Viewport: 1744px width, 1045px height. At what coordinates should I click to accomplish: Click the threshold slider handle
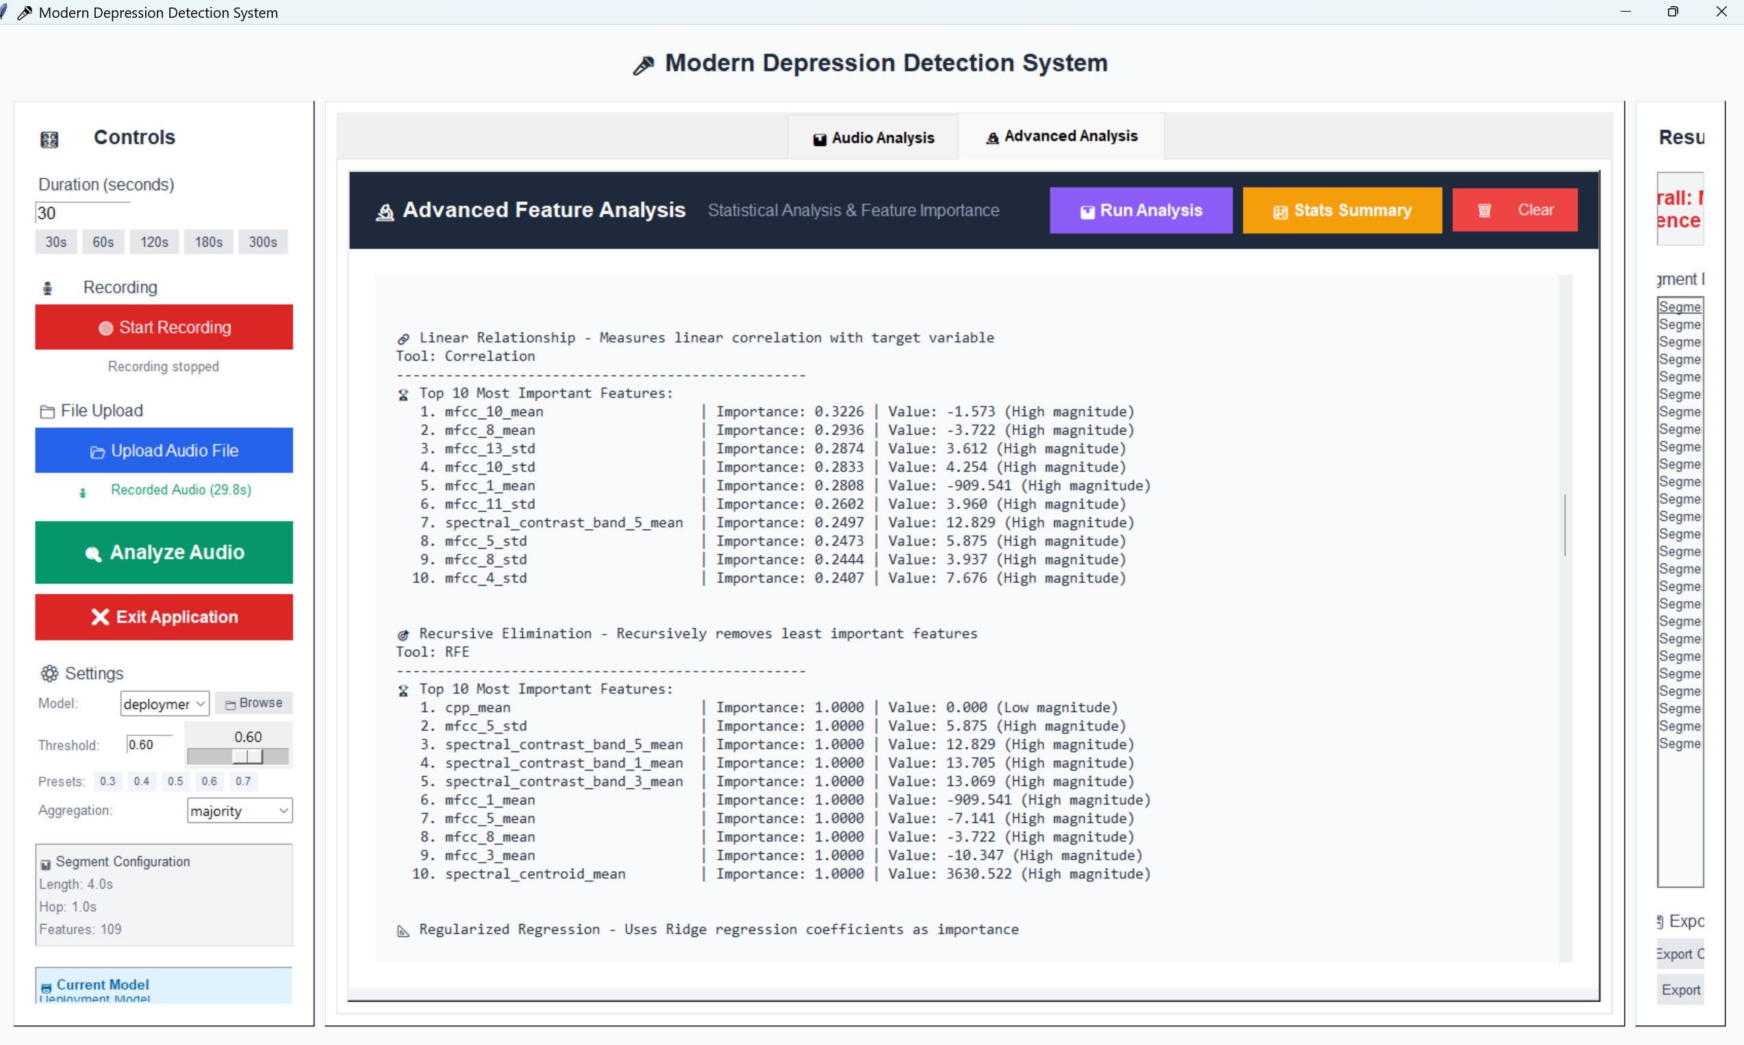pyautogui.click(x=248, y=756)
